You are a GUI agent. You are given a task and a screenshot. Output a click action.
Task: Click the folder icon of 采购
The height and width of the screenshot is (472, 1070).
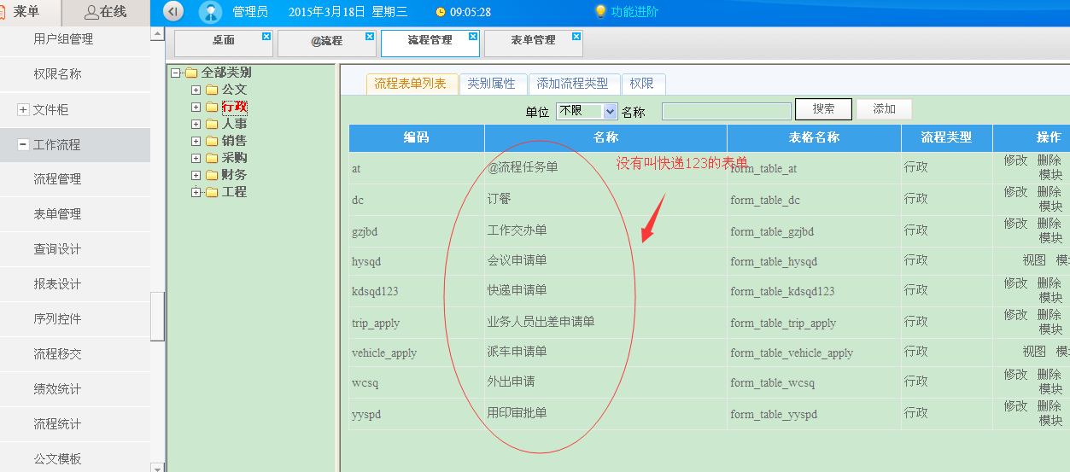pos(212,158)
